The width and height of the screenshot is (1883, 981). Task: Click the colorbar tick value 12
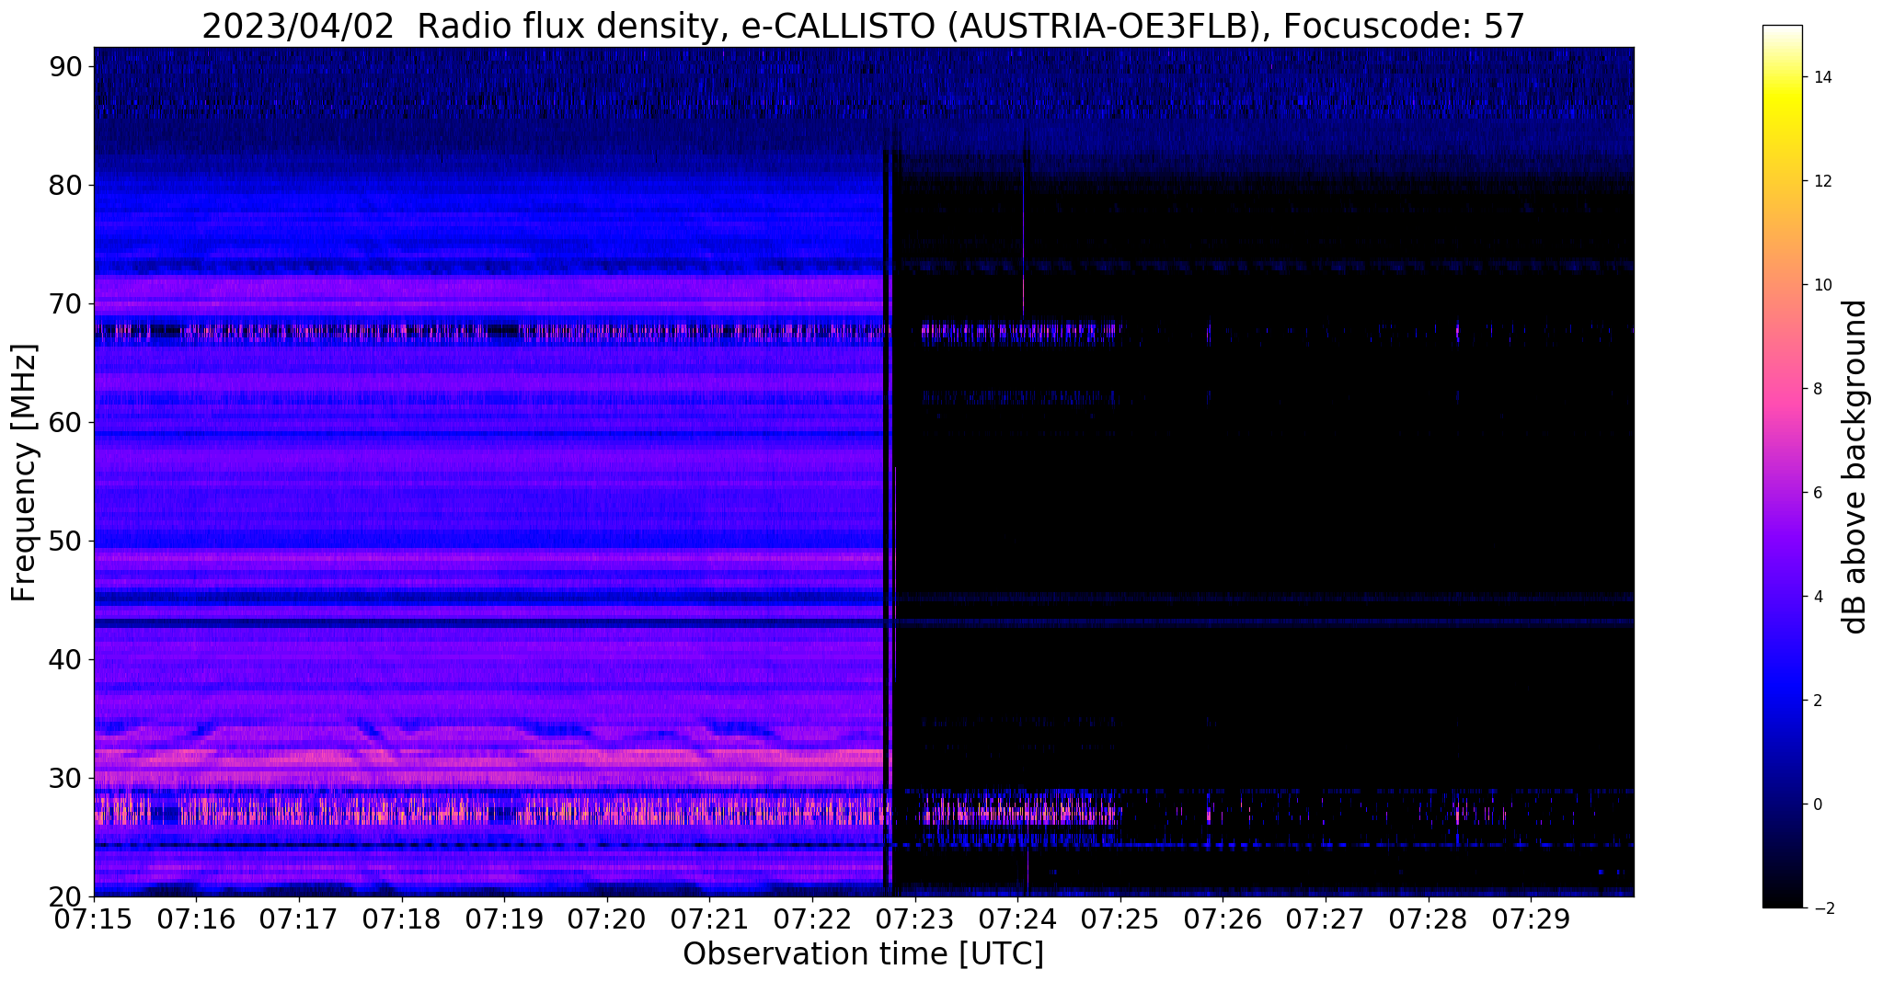(1821, 181)
